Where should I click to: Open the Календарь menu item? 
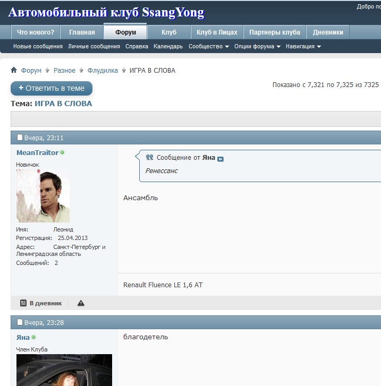coord(168,47)
